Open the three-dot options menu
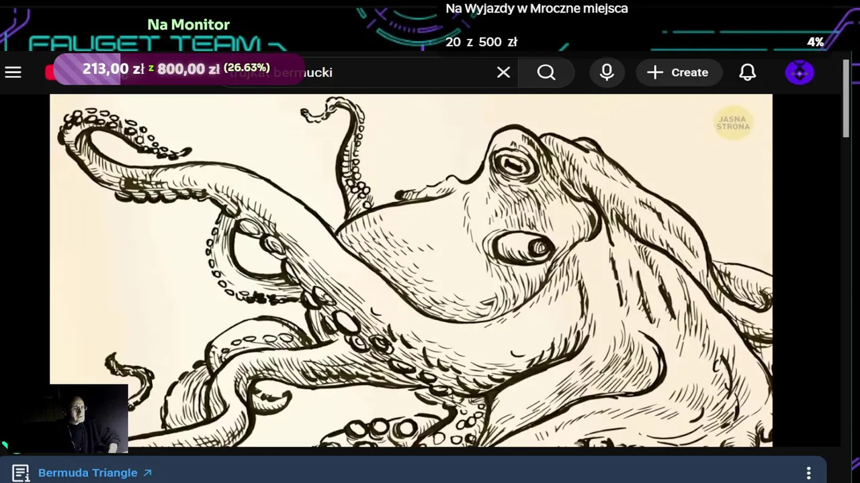 [x=809, y=473]
